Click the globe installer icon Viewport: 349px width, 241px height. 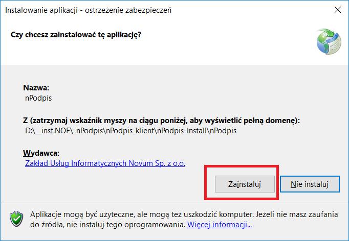(329, 41)
